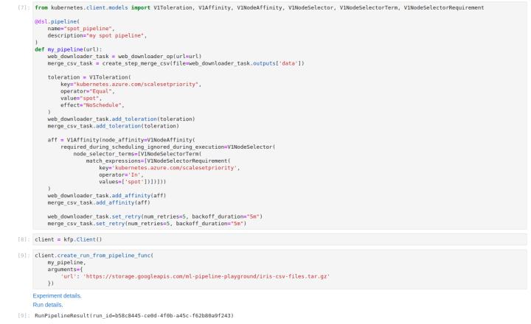Click merge_csv_task.set_retry line

coord(147,224)
